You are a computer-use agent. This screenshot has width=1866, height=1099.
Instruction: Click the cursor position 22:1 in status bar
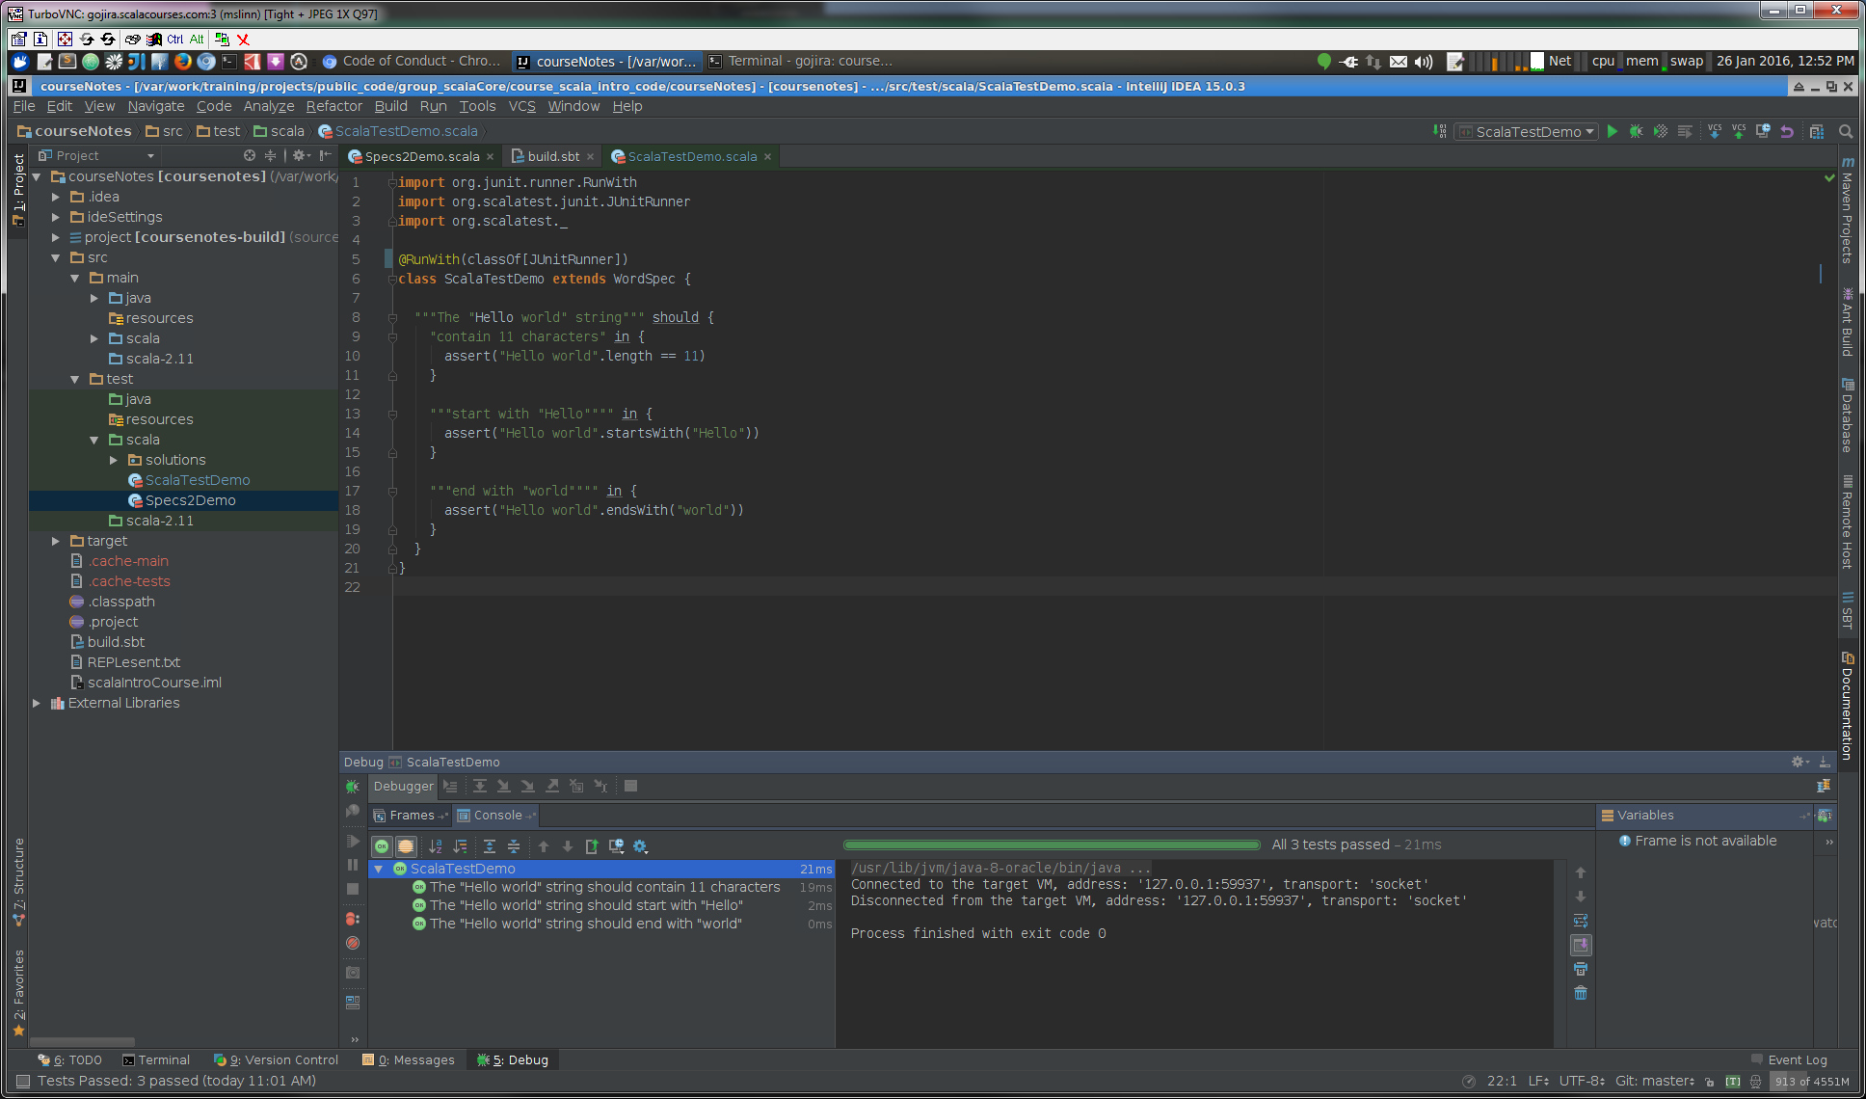coord(1502,1082)
